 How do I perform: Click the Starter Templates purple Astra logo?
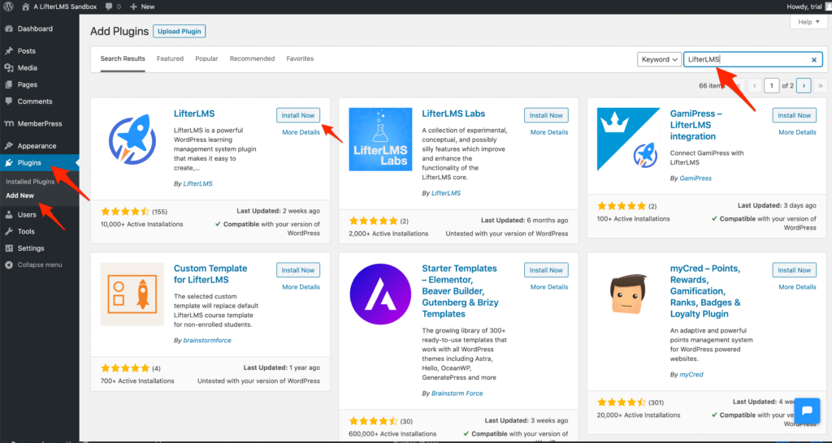coord(380,294)
